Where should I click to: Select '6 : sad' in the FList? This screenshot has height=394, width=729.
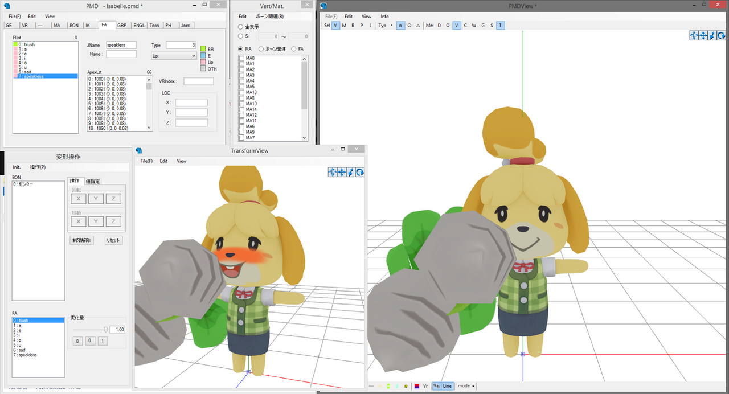pos(45,72)
